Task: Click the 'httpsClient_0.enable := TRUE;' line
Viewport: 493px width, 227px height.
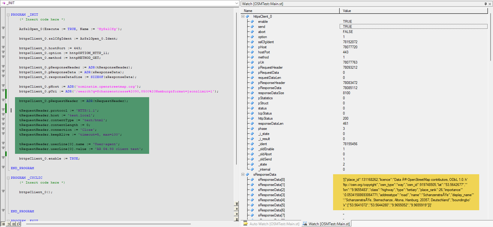Action: tap(50, 159)
